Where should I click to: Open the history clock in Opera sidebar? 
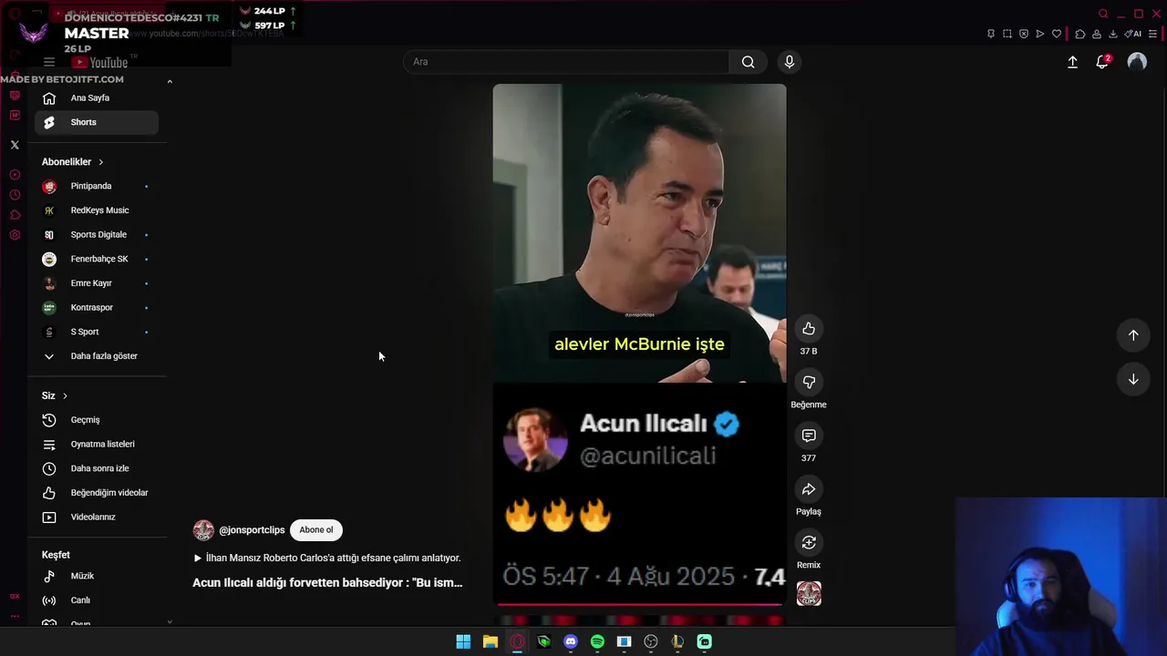pyautogui.click(x=15, y=195)
